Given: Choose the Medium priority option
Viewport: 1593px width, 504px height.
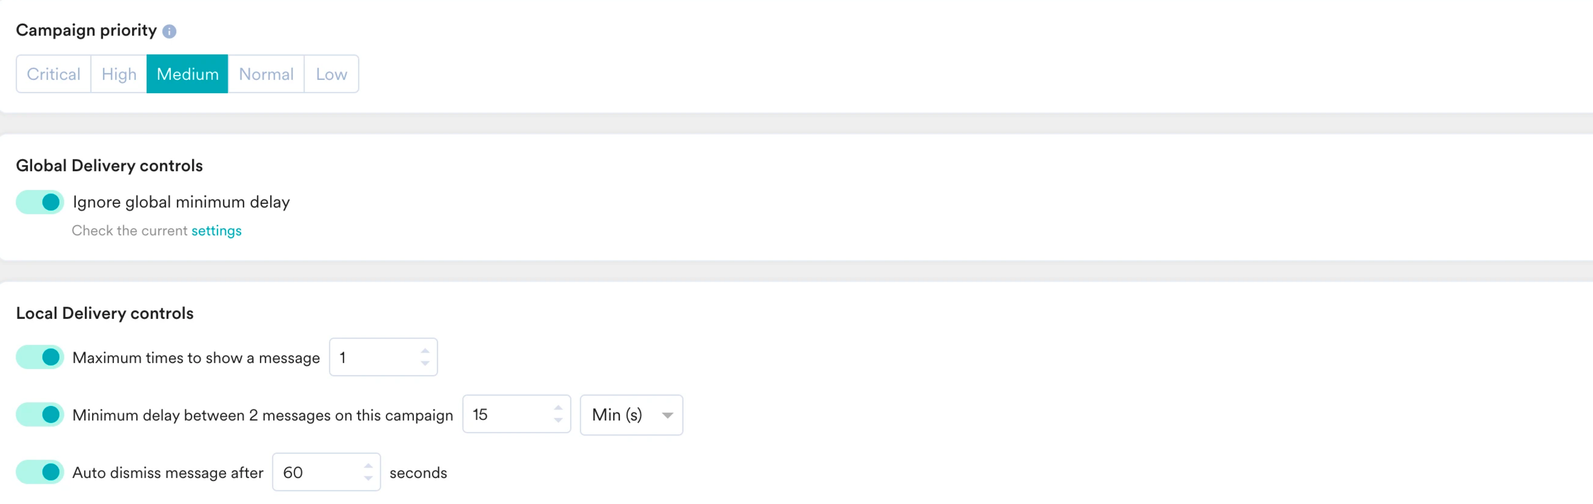Looking at the screenshot, I should click(x=187, y=74).
